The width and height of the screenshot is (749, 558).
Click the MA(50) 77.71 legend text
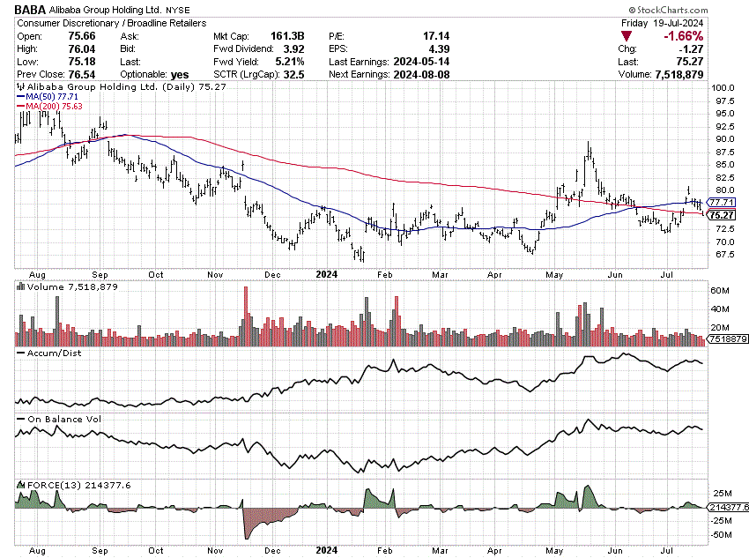(x=52, y=97)
